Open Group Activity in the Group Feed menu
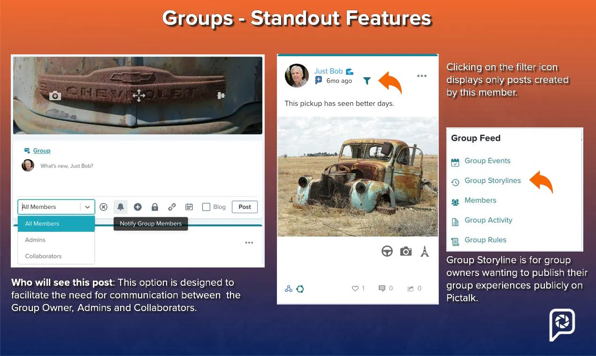The height and width of the screenshot is (356, 596). pos(489,220)
